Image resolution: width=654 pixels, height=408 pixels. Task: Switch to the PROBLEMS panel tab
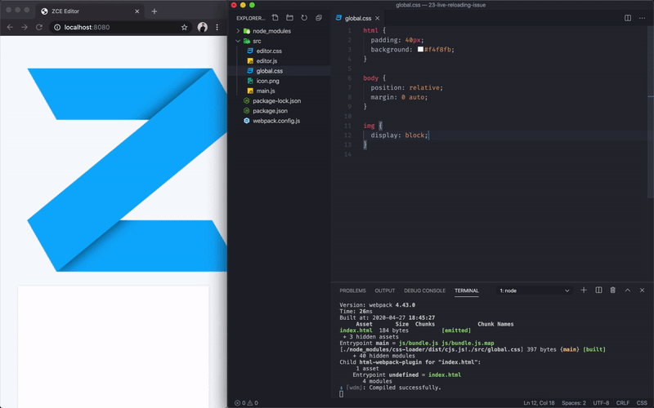[352, 290]
